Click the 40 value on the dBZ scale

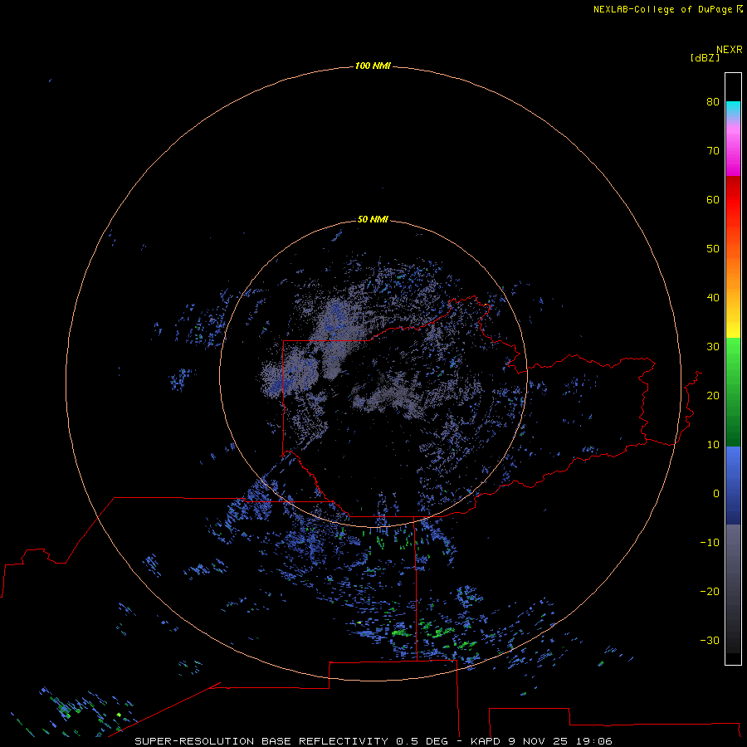713,297
